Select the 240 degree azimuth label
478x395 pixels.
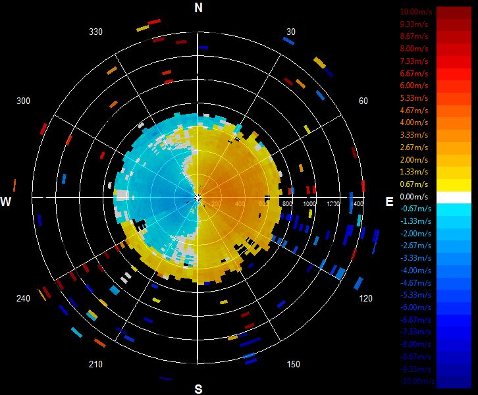tap(23, 298)
